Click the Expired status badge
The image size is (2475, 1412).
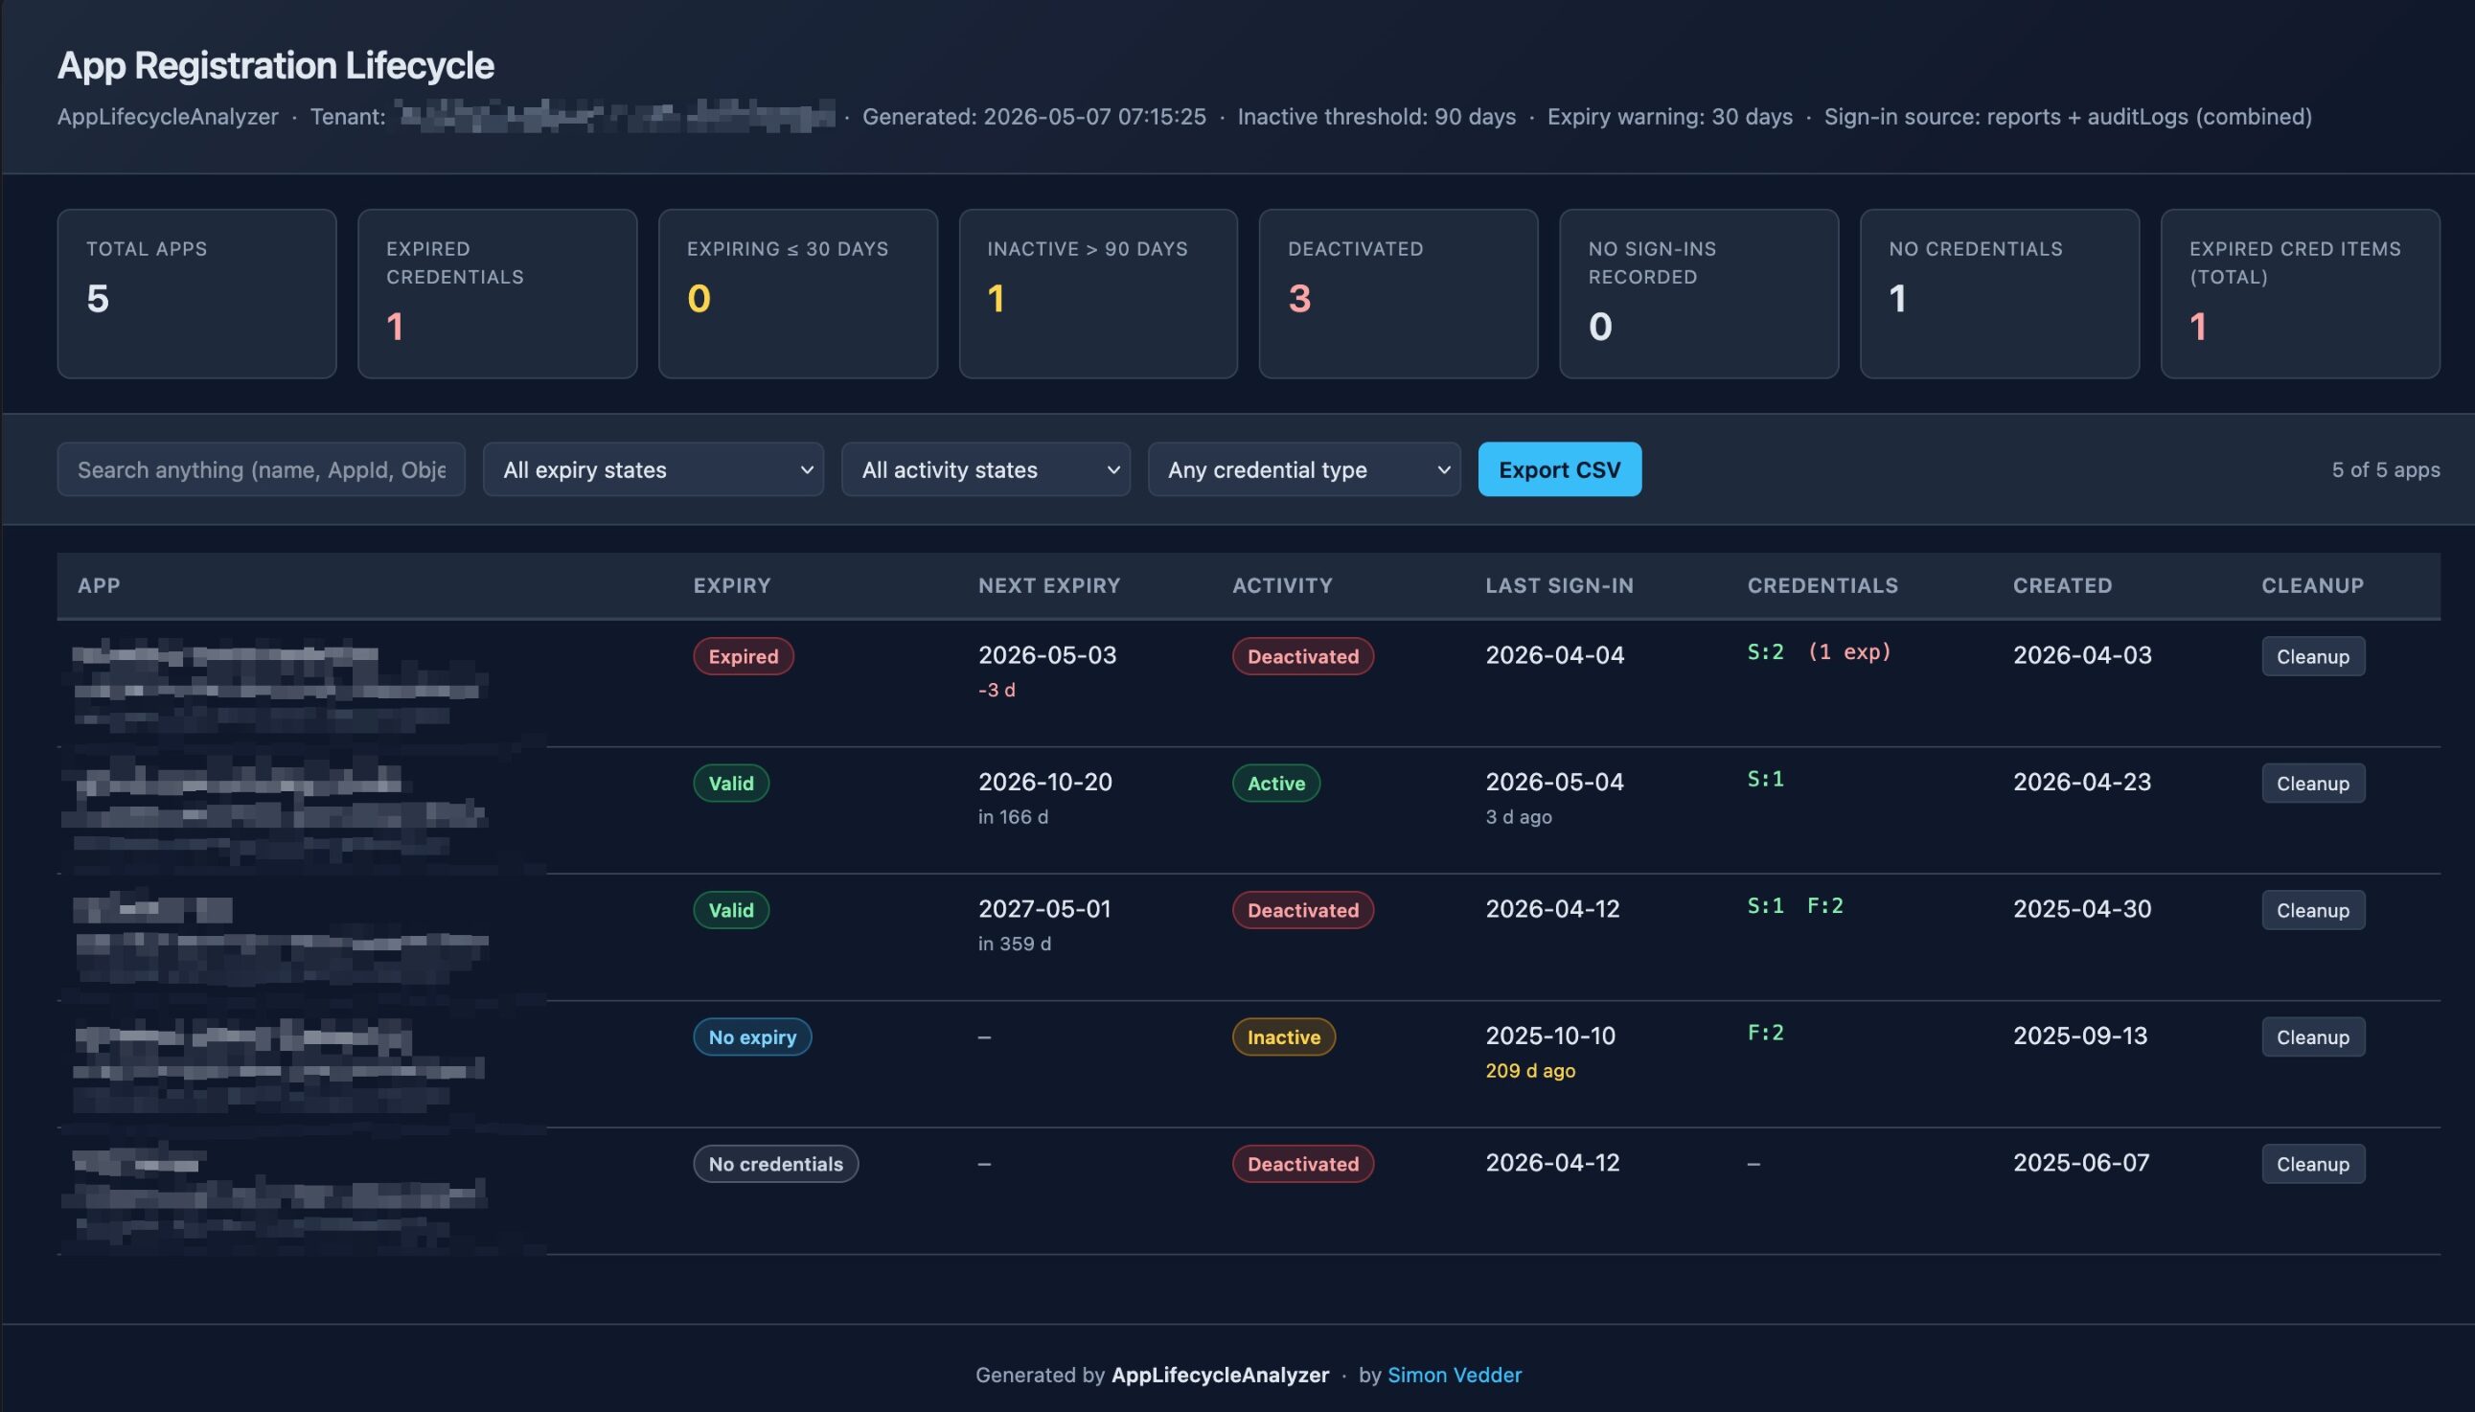743,656
